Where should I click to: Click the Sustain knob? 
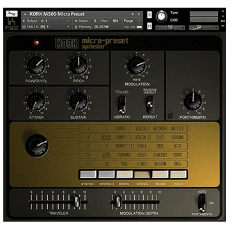tap(79, 102)
